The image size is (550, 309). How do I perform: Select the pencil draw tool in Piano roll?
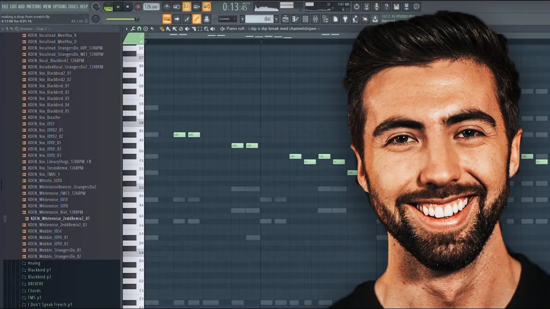click(162, 29)
